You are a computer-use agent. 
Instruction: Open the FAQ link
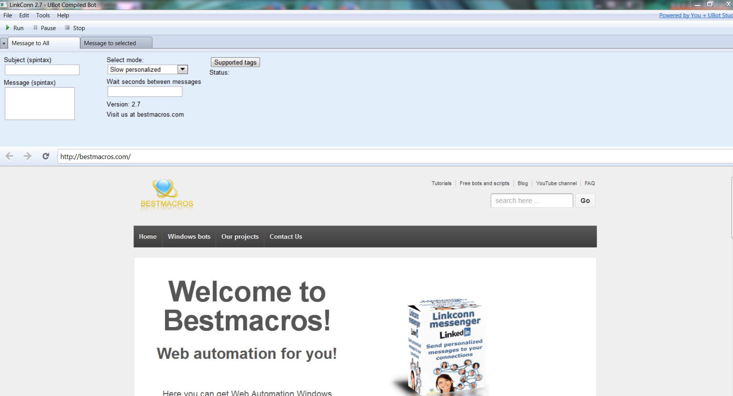coord(589,183)
